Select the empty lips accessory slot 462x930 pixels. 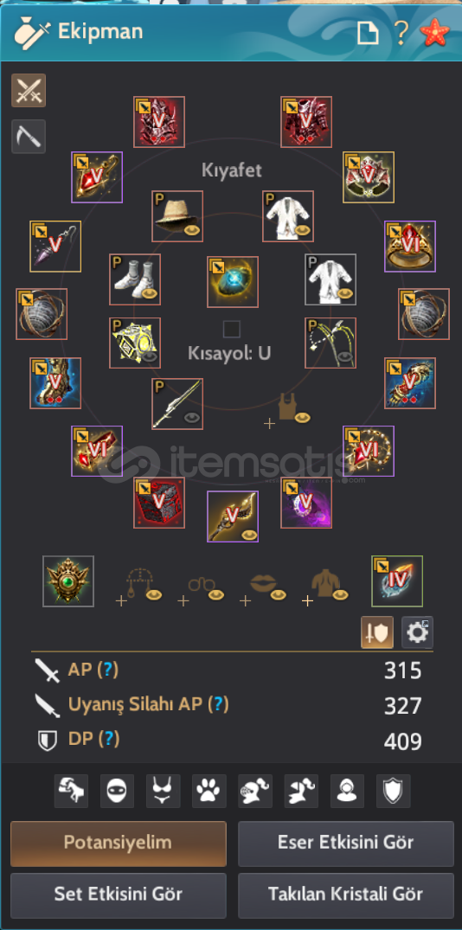click(265, 588)
